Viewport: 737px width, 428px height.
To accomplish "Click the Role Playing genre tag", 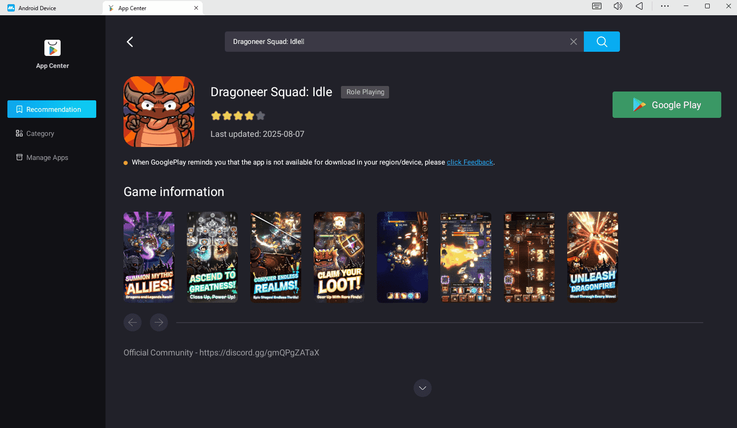I will 365,92.
